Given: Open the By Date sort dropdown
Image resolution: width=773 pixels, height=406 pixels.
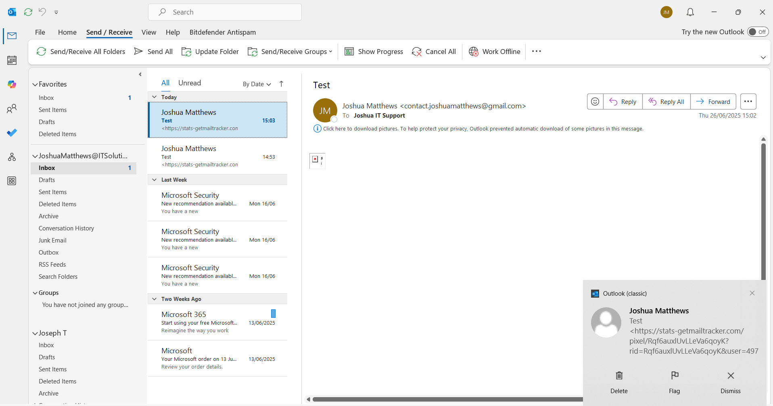Looking at the screenshot, I should [257, 84].
